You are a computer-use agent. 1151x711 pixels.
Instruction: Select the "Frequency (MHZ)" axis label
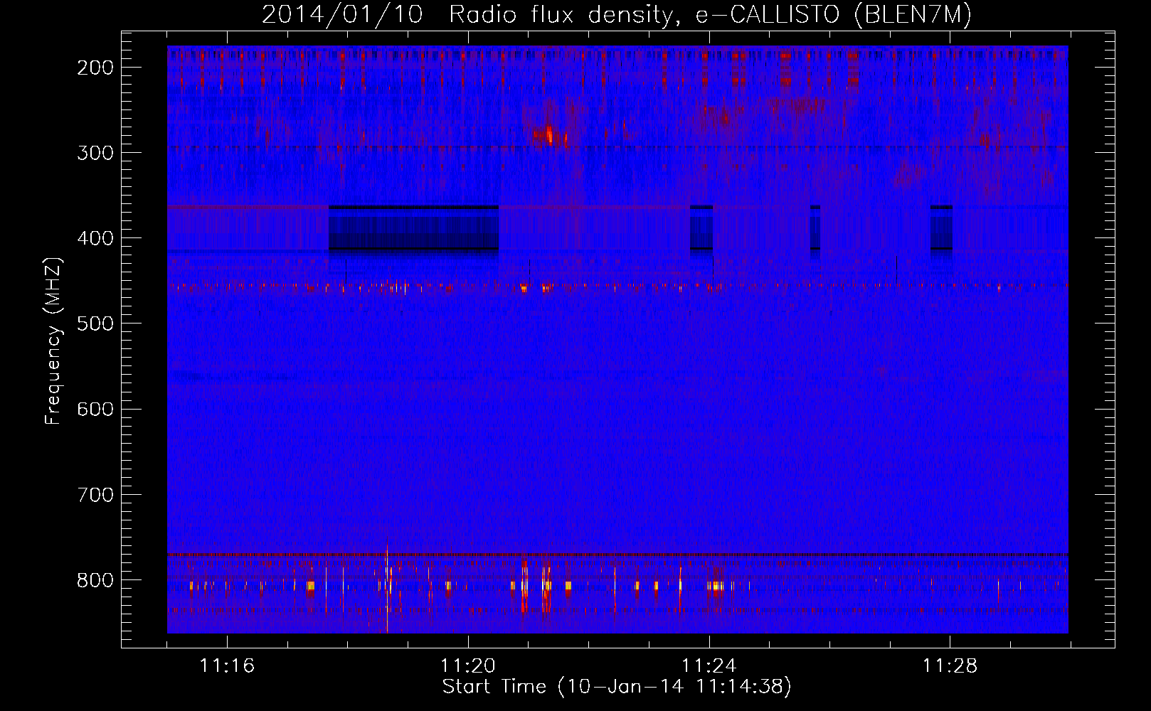(x=53, y=341)
